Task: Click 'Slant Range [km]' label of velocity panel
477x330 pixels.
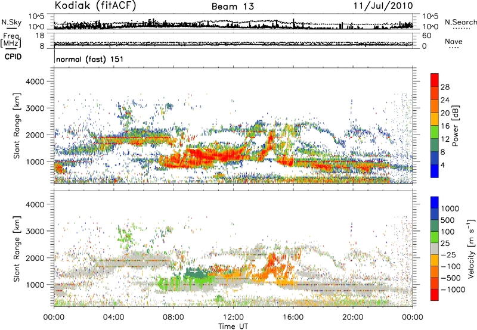Action: (x=17, y=249)
